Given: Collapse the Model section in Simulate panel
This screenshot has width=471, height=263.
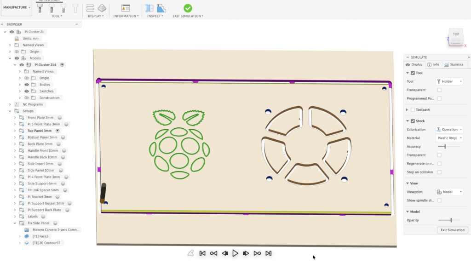Looking at the screenshot, I should click(x=408, y=212).
